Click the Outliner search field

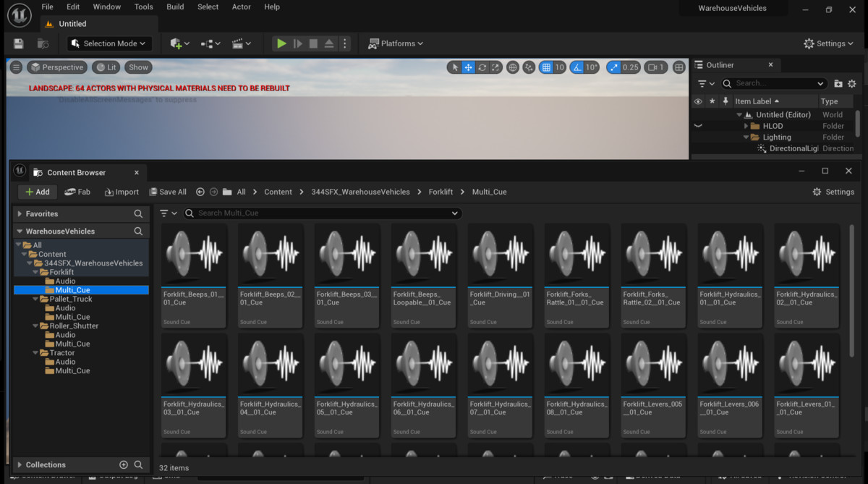click(773, 83)
